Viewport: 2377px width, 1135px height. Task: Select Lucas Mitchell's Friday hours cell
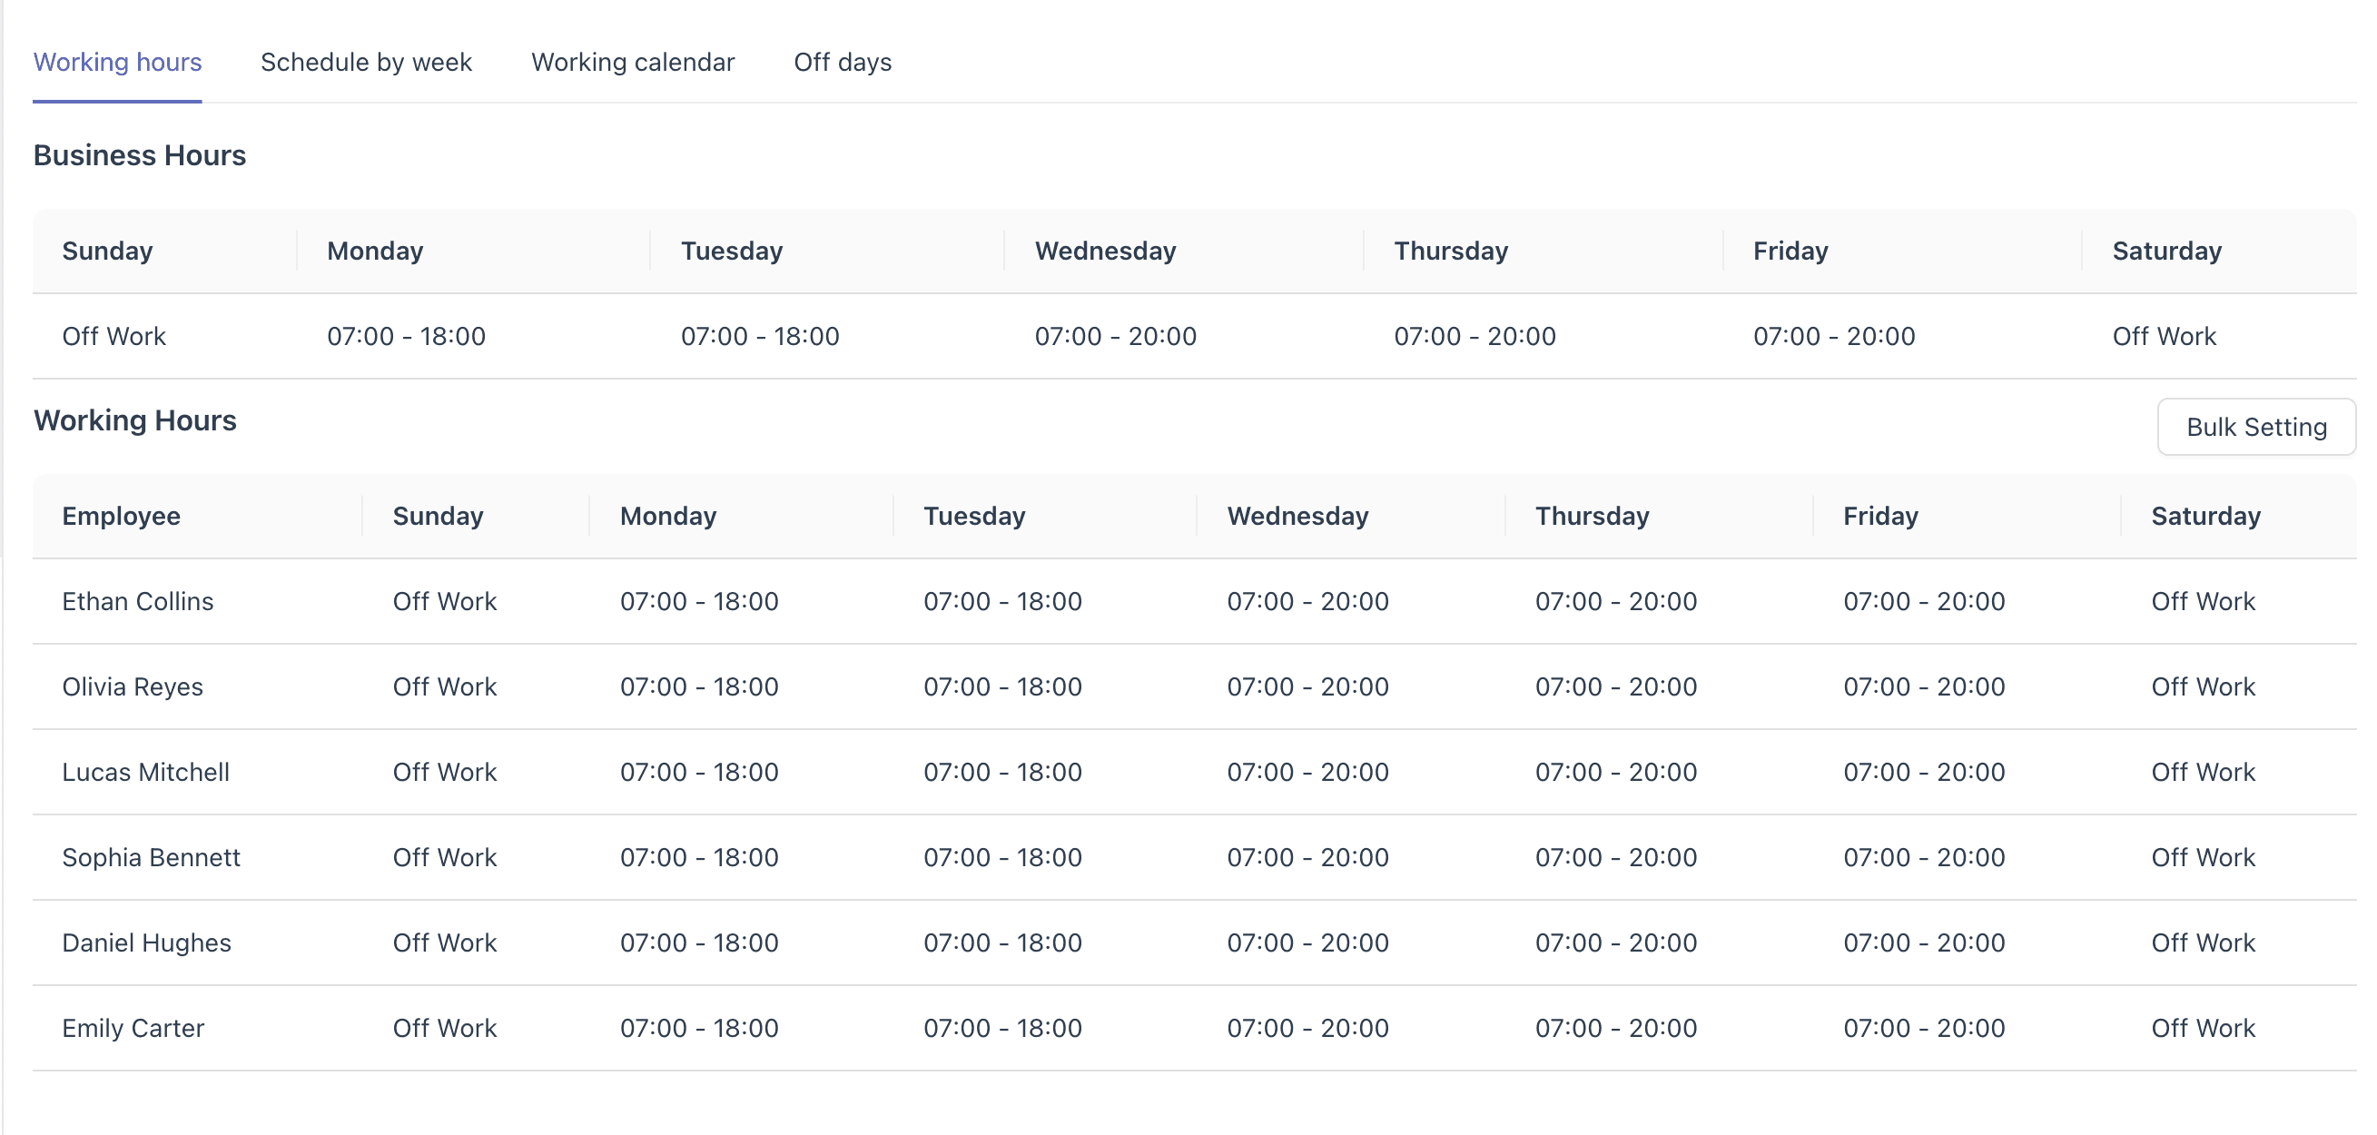[1924, 772]
